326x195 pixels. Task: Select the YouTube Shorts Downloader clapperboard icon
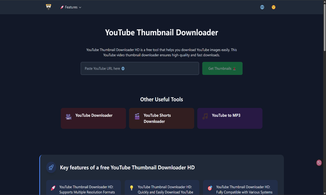(x=137, y=116)
